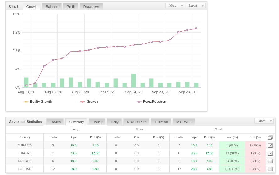Click the Total group header
This screenshot has height=175, width=279.
pyautogui.click(x=218, y=129)
